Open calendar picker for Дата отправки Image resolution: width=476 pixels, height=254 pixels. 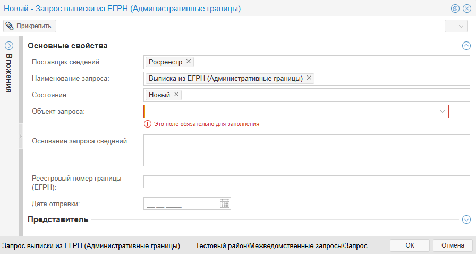(224, 204)
